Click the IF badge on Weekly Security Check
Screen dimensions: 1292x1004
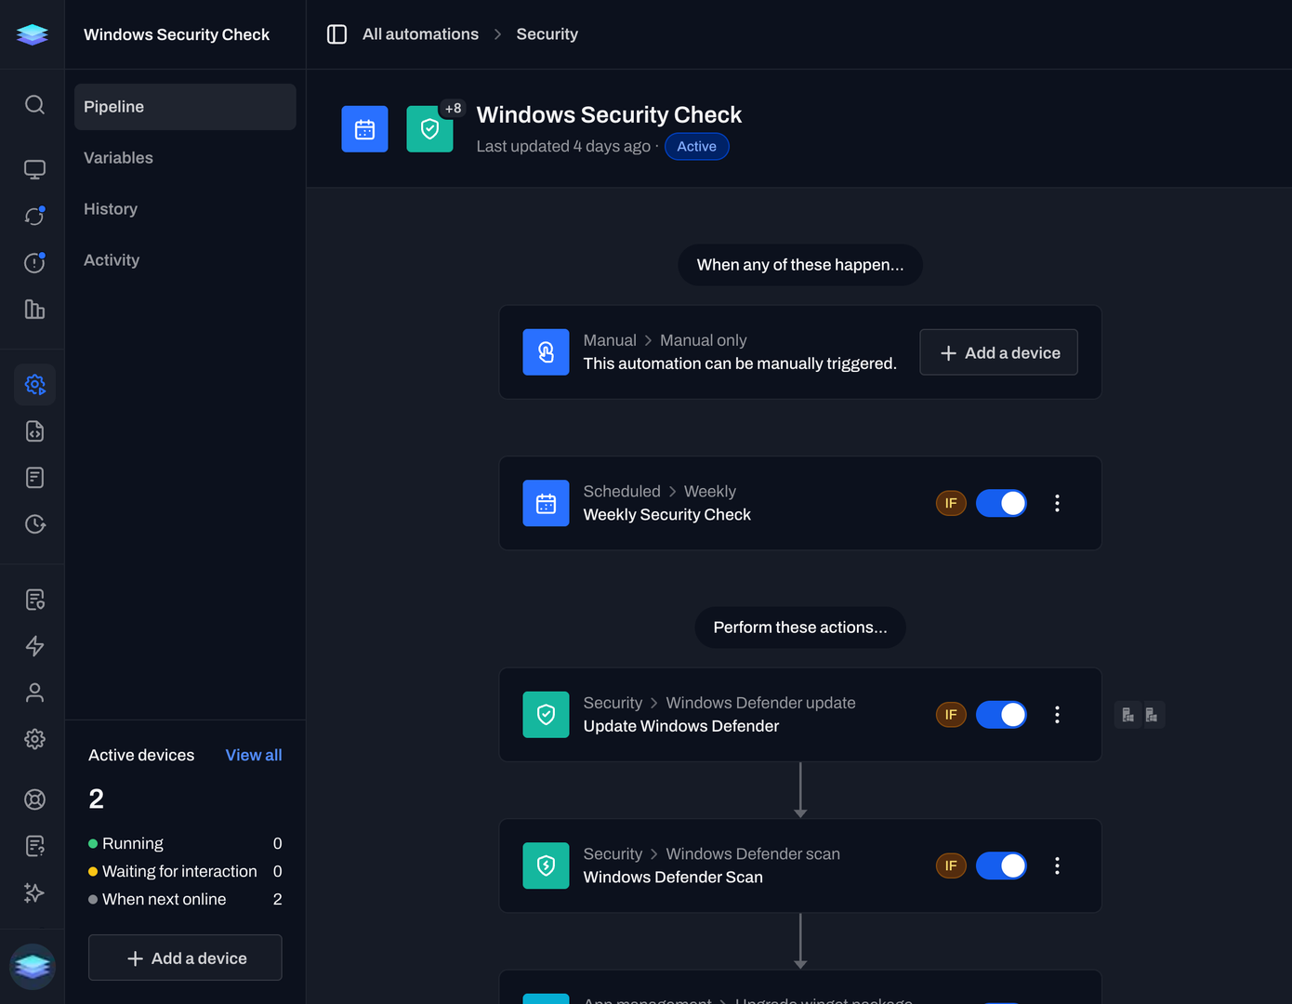pyautogui.click(x=951, y=503)
